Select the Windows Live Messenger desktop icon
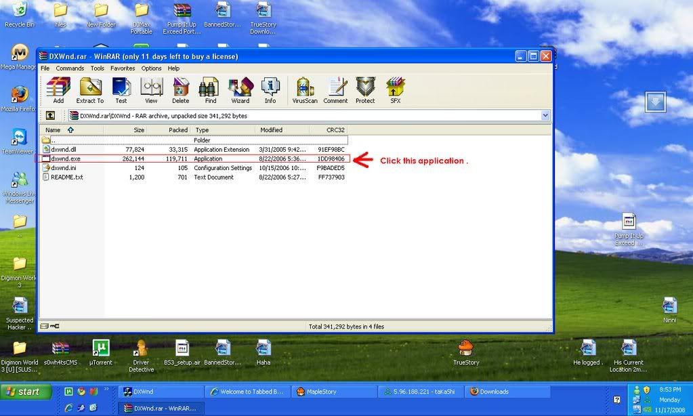 point(20,188)
